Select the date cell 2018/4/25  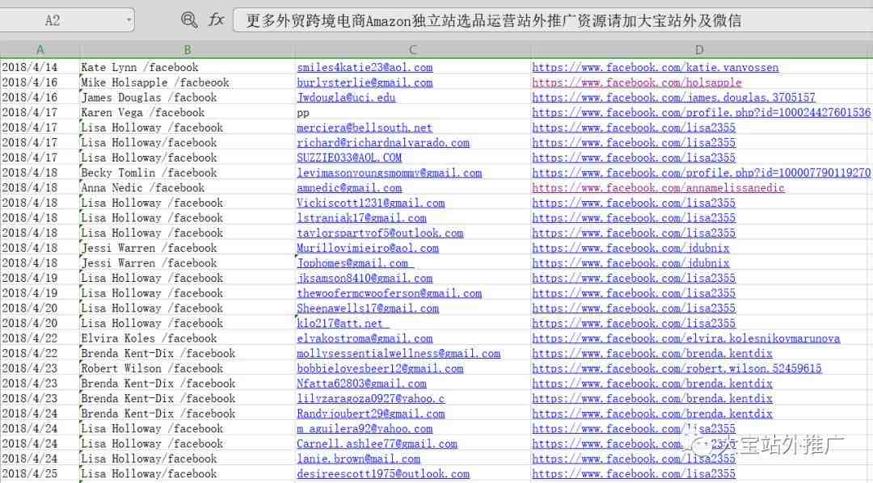pyautogui.click(x=40, y=473)
